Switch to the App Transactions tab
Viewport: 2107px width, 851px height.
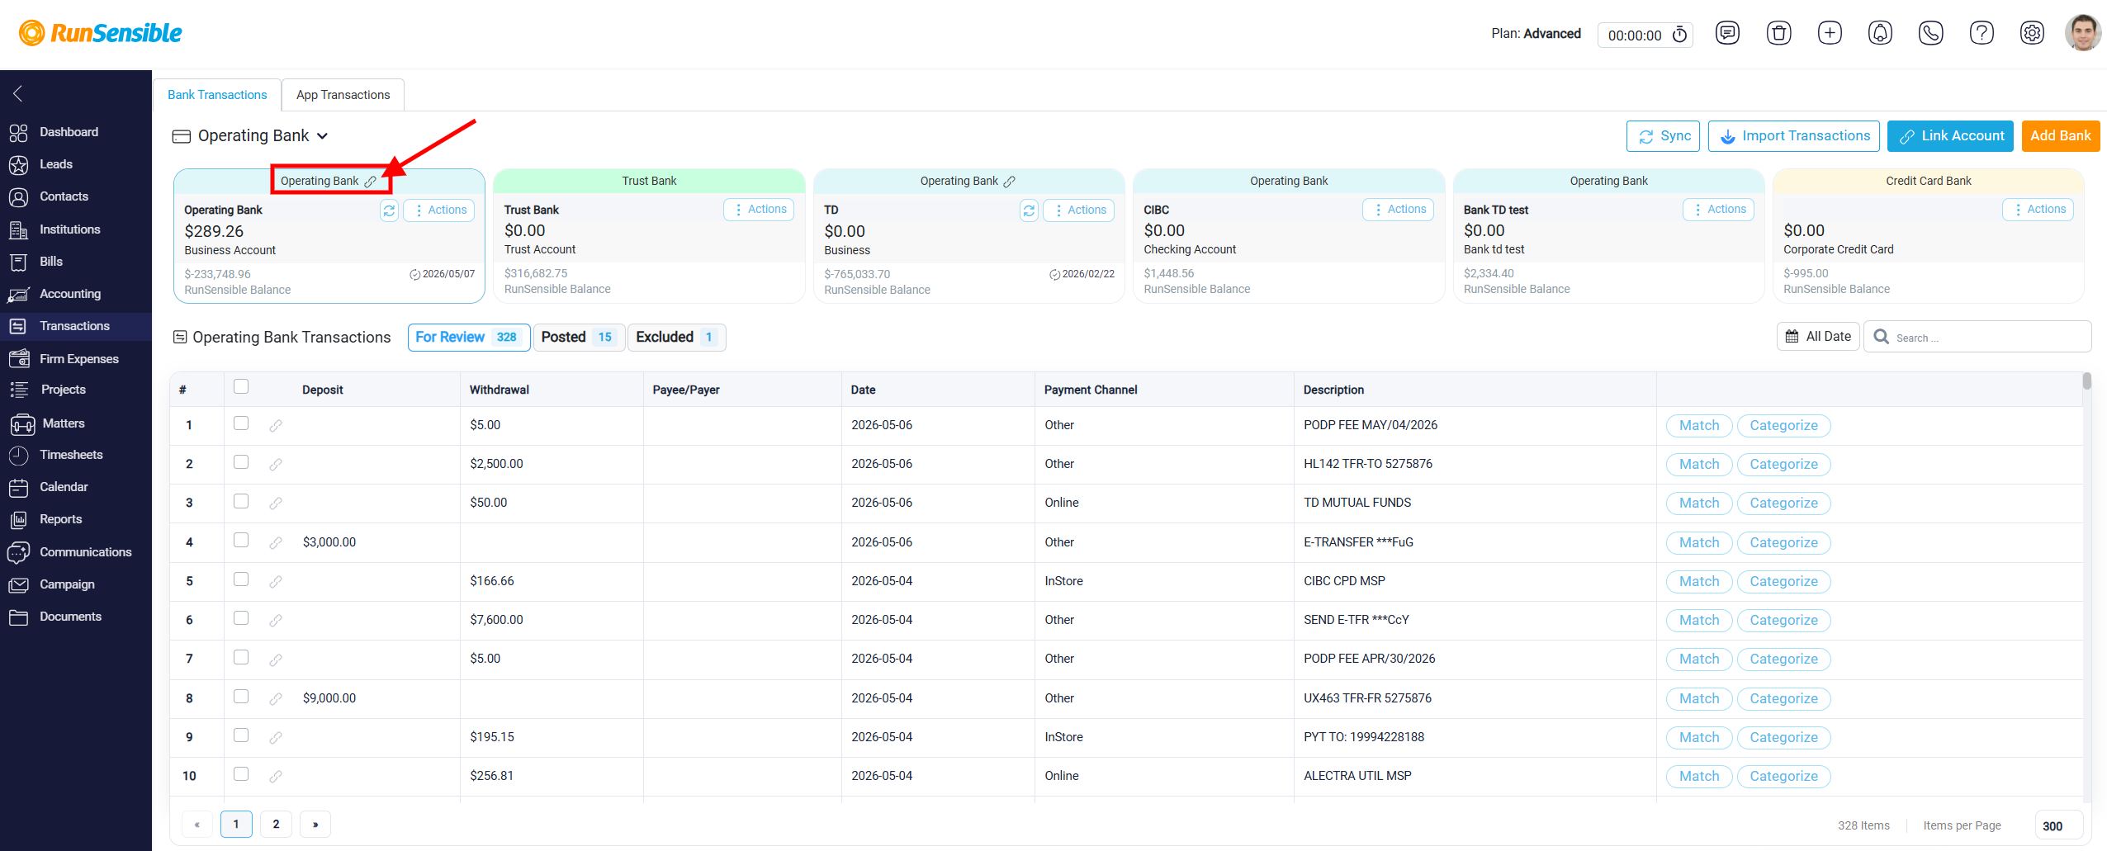click(343, 95)
